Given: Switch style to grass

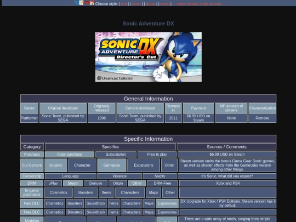Looking at the screenshot, I should [151, 4].
